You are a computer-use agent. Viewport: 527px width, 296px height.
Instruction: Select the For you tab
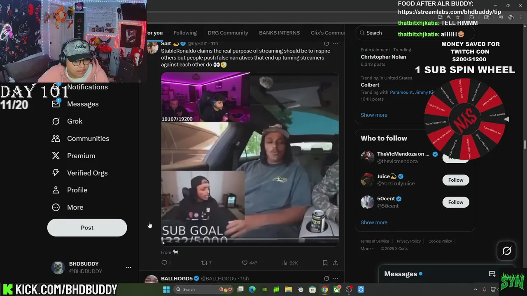click(x=154, y=33)
